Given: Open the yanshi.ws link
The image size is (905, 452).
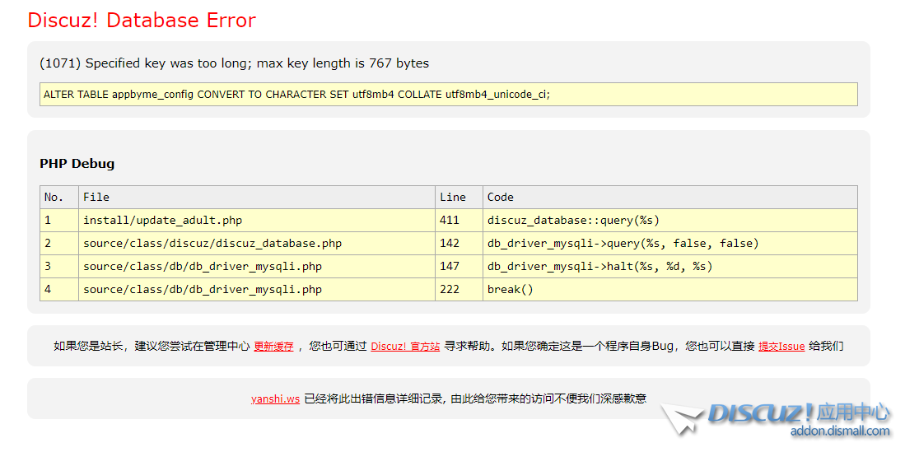Looking at the screenshot, I should point(275,398).
